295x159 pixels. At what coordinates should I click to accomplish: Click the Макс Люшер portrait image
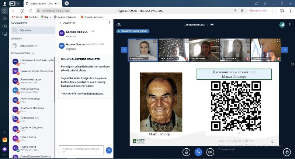pos(161,102)
